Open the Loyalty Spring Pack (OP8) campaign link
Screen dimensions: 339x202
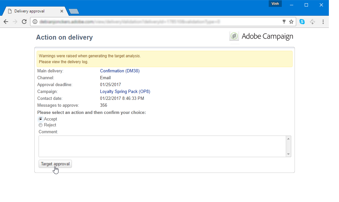(125, 92)
